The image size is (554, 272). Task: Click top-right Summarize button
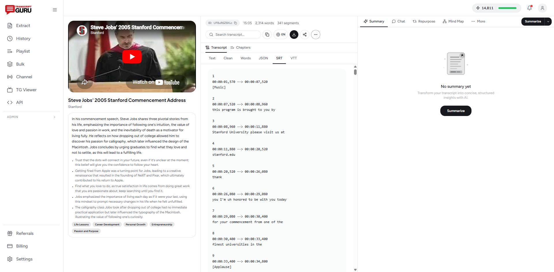tap(533, 22)
